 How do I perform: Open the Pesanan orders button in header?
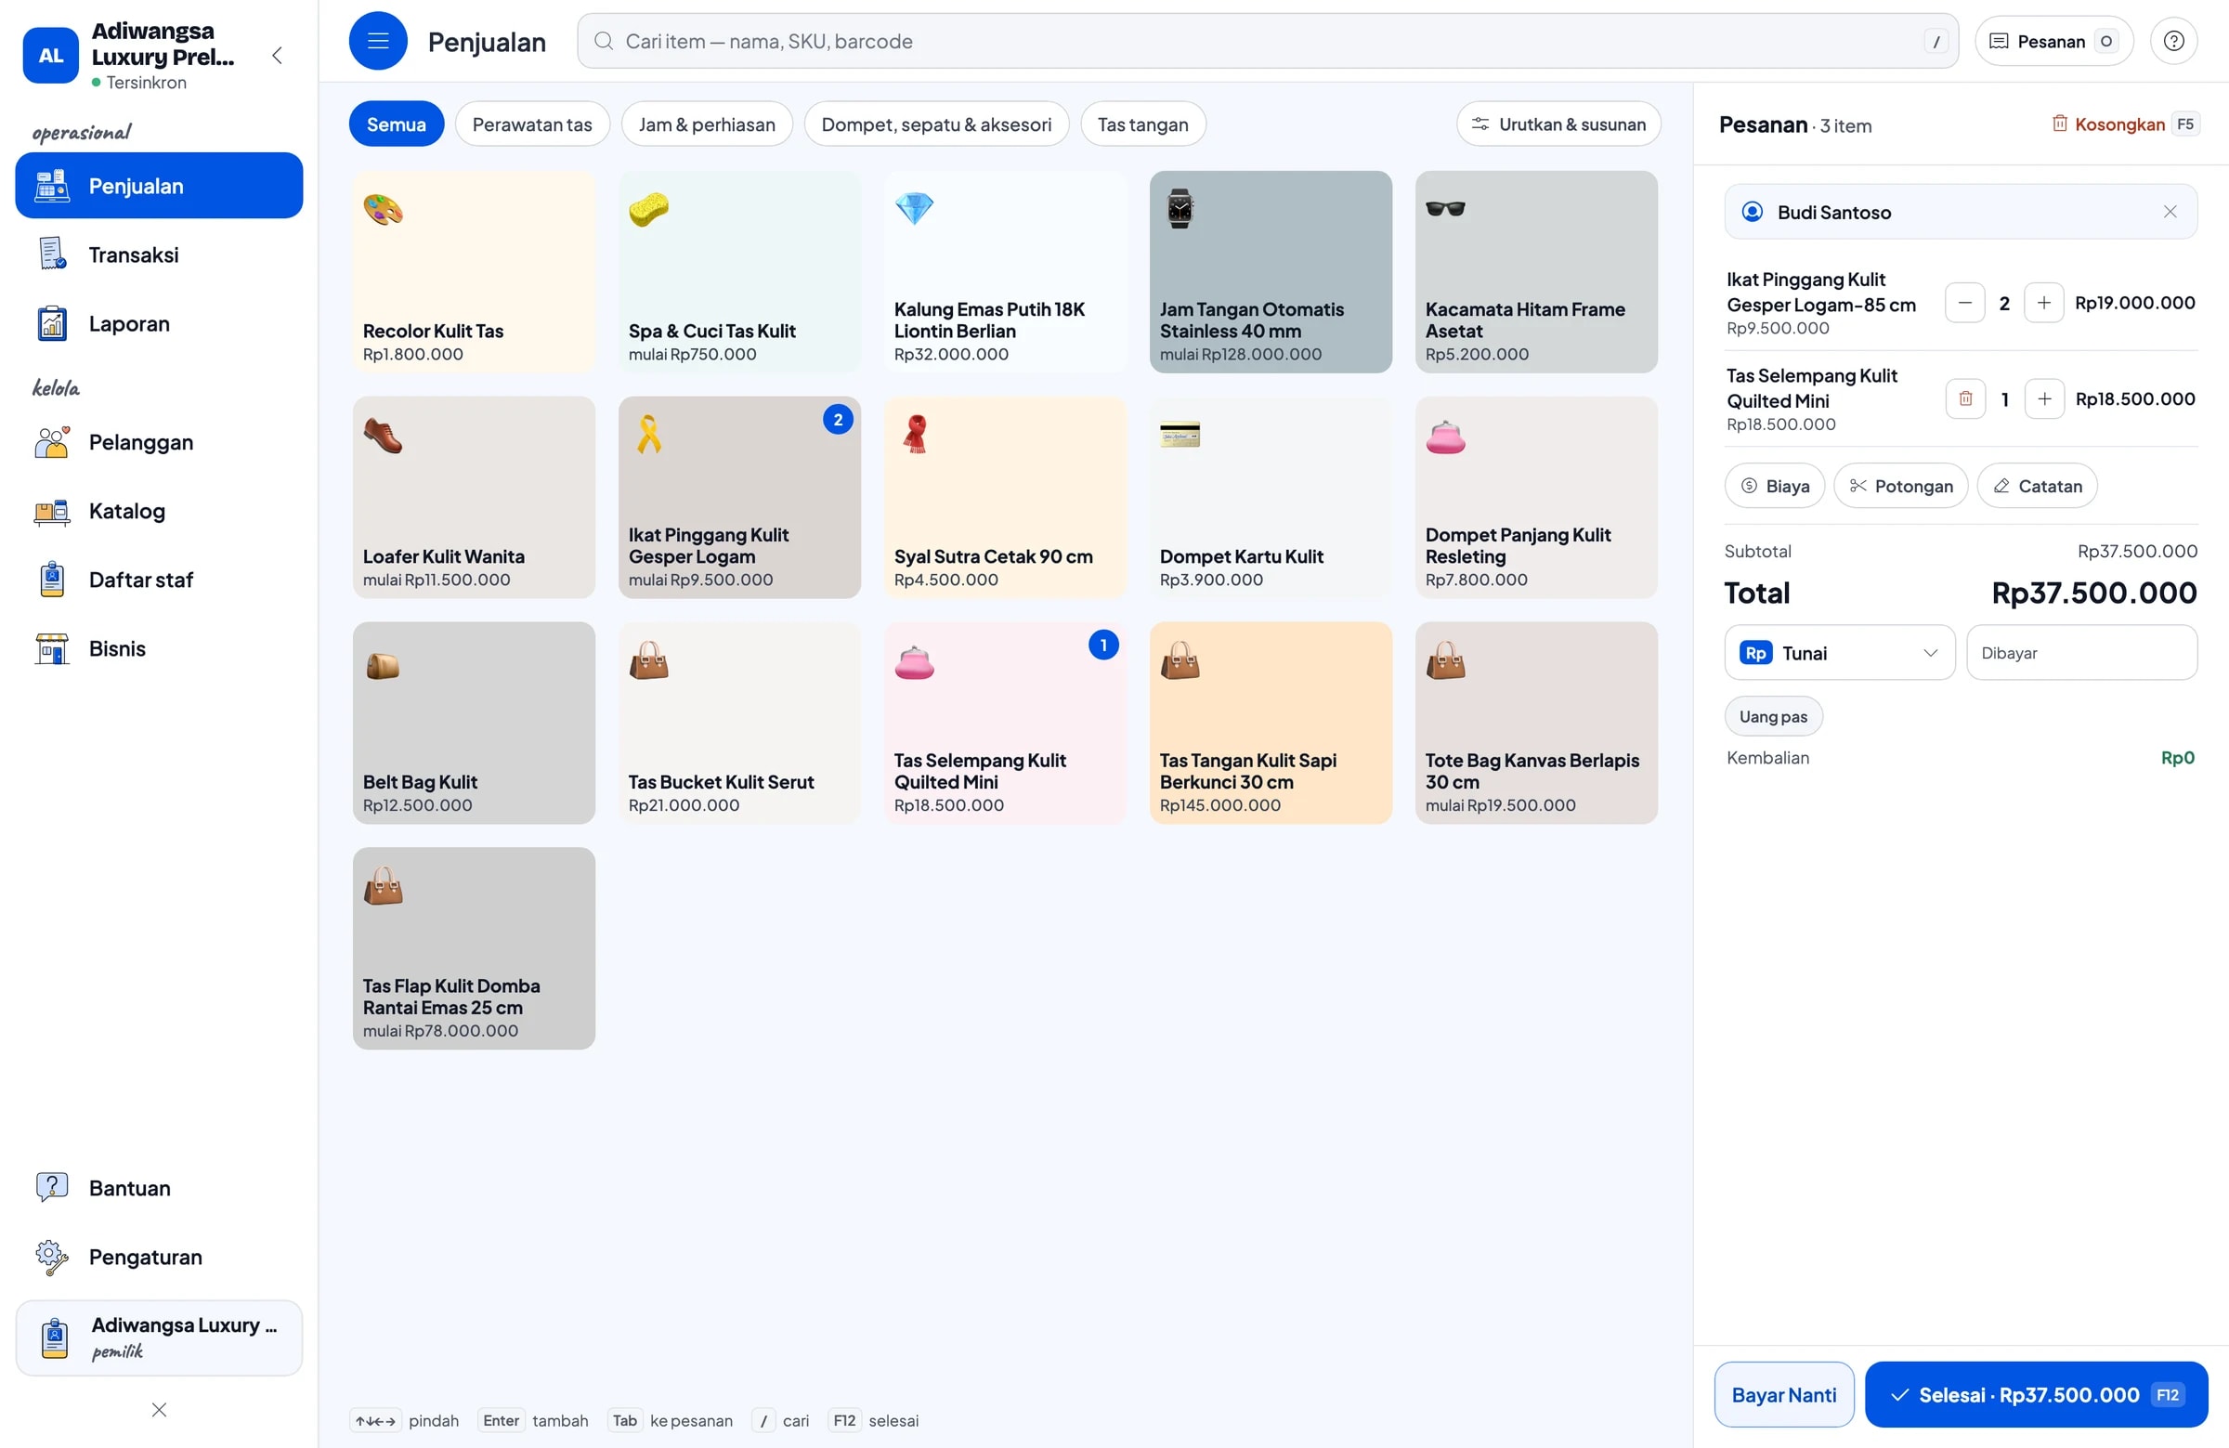2053,41
